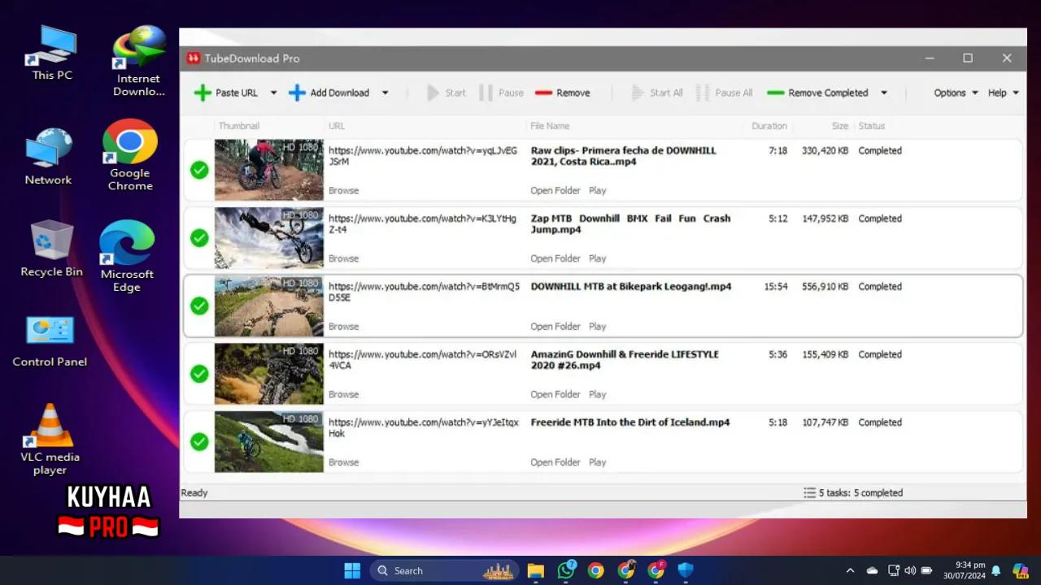Open This PC desktop icon
1041x585 pixels.
pyautogui.click(x=52, y=53)
